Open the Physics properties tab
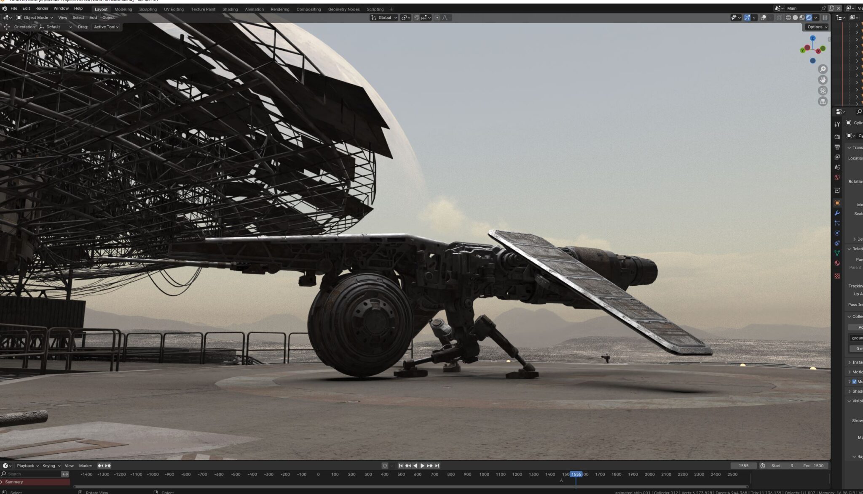The height and width of the screenshot is (494, 863). tap(837, 233)
